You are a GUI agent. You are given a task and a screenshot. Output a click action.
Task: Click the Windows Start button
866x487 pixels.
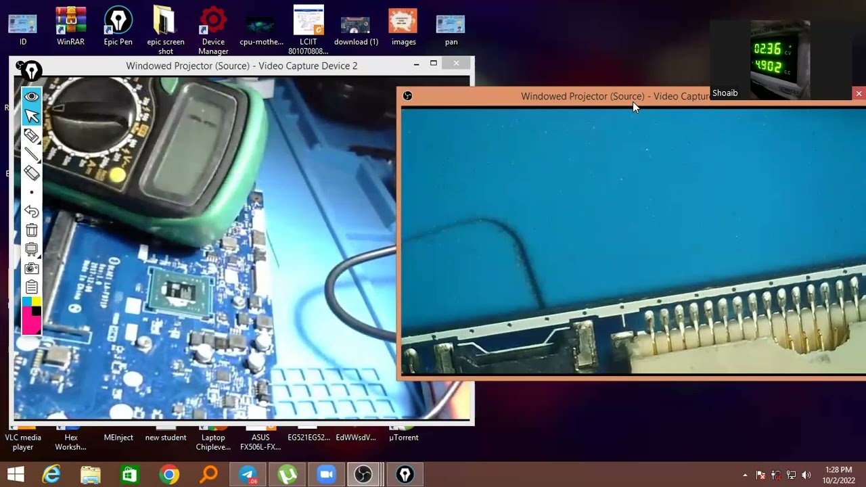coord(16,475)
